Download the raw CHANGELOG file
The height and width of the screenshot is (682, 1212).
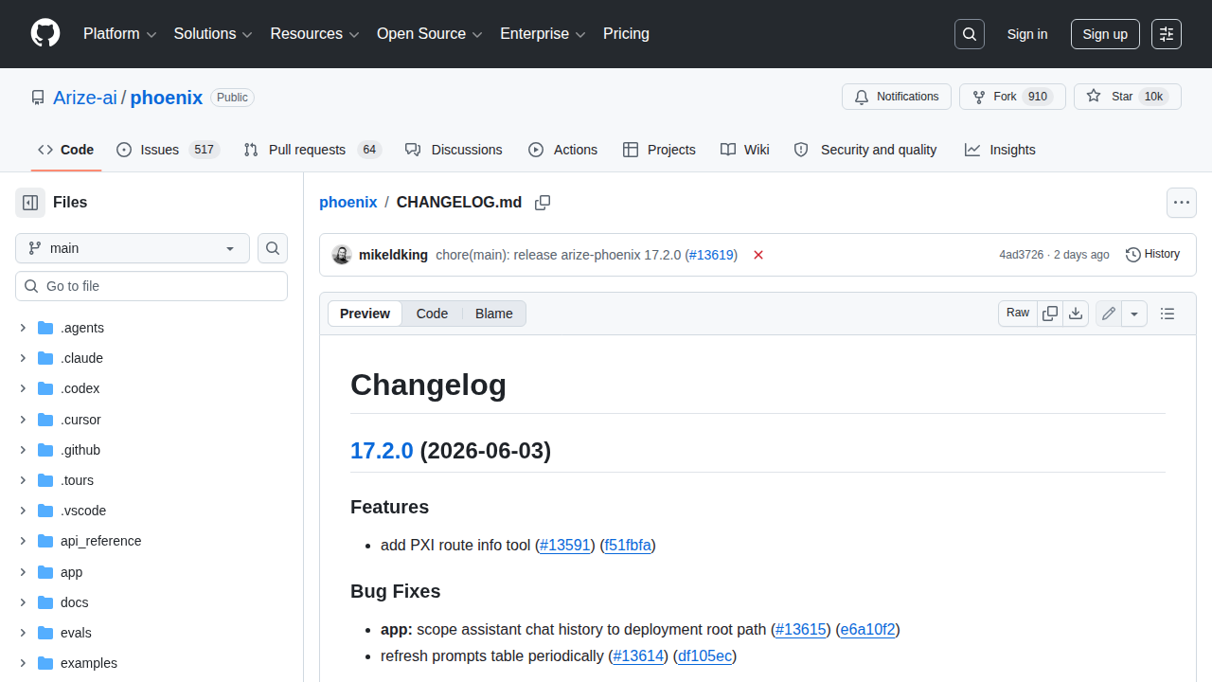1076,314
